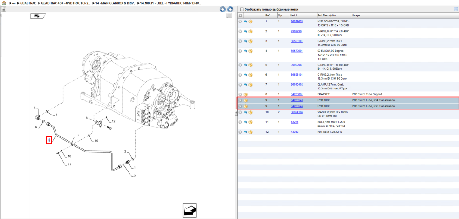Image resolution: width=459 pixels, height=219 pixels.
Task: Open 14 - MAIN GEARBOX & DRIVE breadcrumb
Action: [x=116, y=3]
